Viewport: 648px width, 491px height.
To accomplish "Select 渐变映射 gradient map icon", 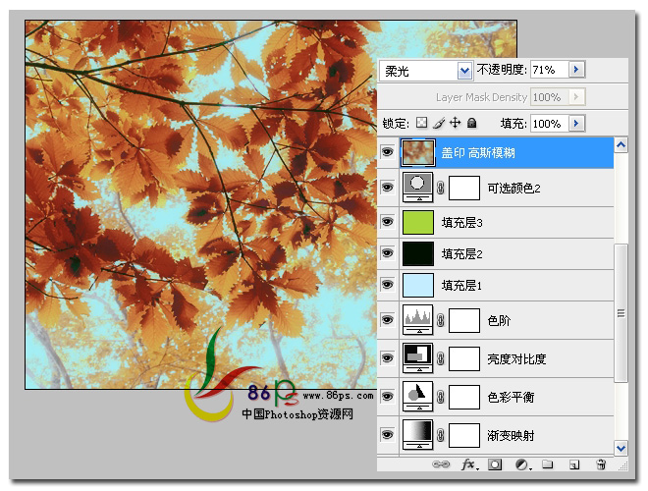I will [418, 434].
